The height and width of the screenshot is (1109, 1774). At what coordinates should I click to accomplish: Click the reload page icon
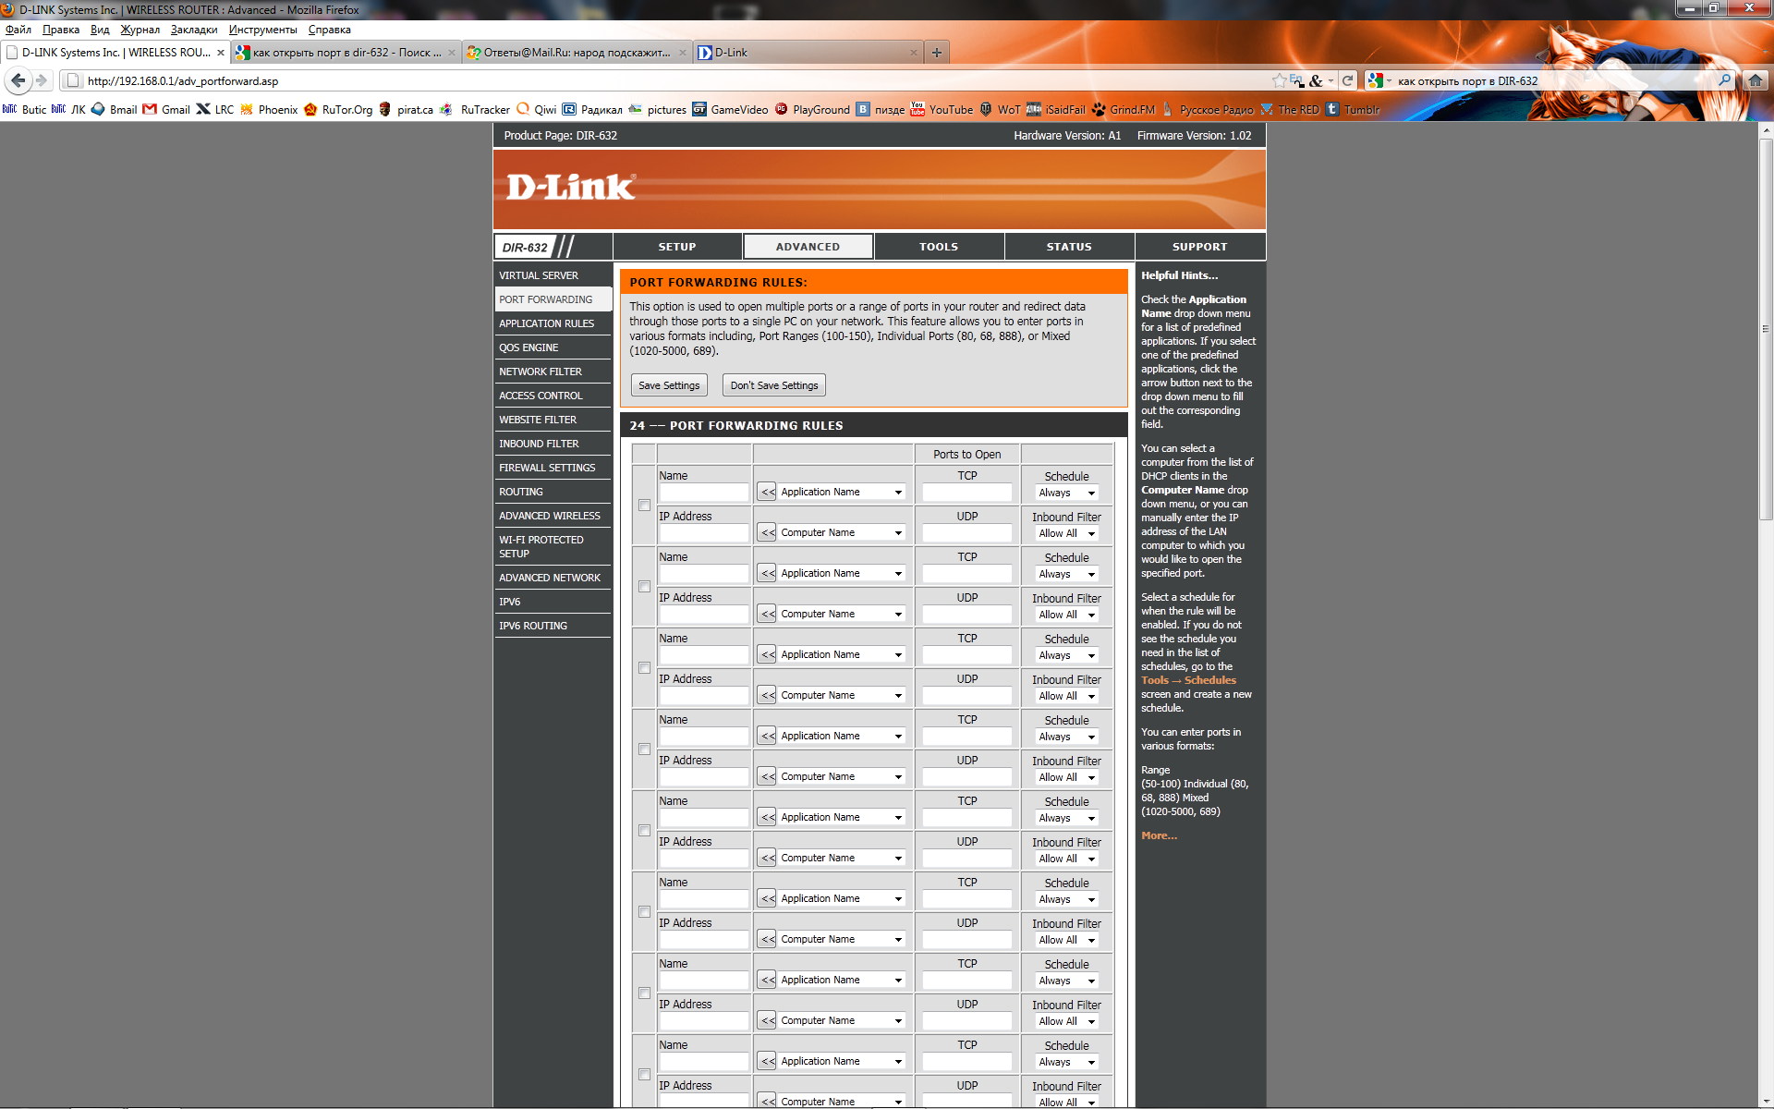point(1347,80)
